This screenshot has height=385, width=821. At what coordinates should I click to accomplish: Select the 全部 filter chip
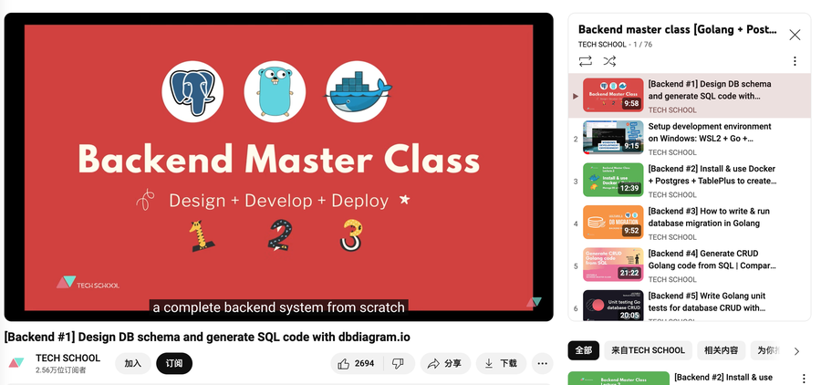click(583, 350)
